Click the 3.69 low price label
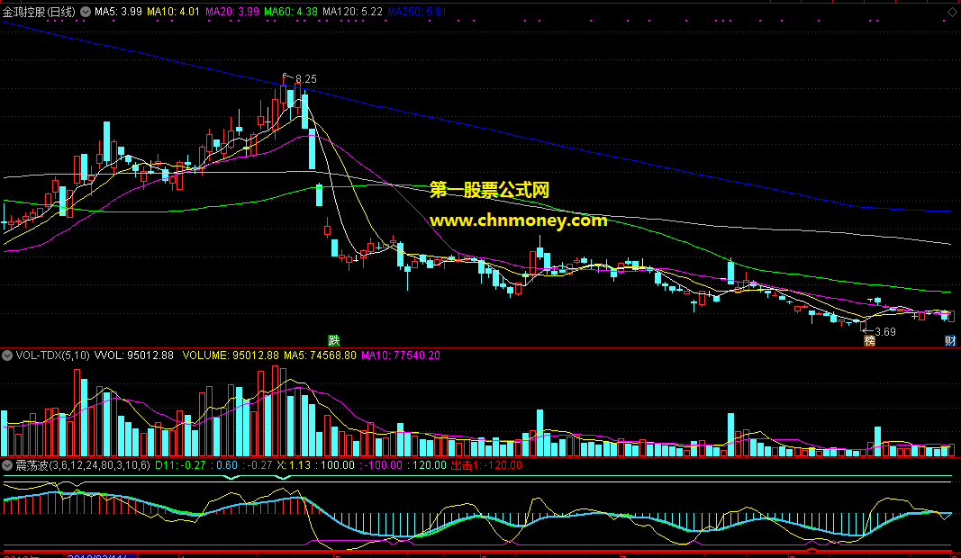This screenshot has width=961, height=558. (885, 332)
